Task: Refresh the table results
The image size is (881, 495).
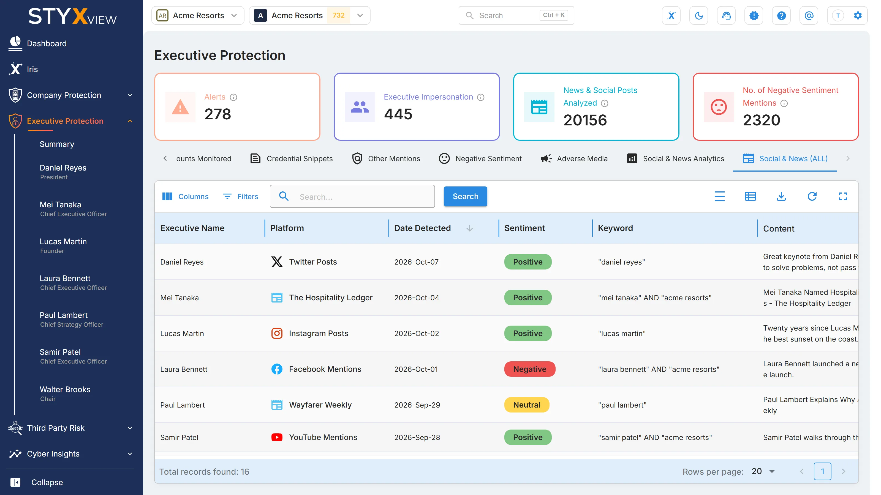Action: (812, 196)
